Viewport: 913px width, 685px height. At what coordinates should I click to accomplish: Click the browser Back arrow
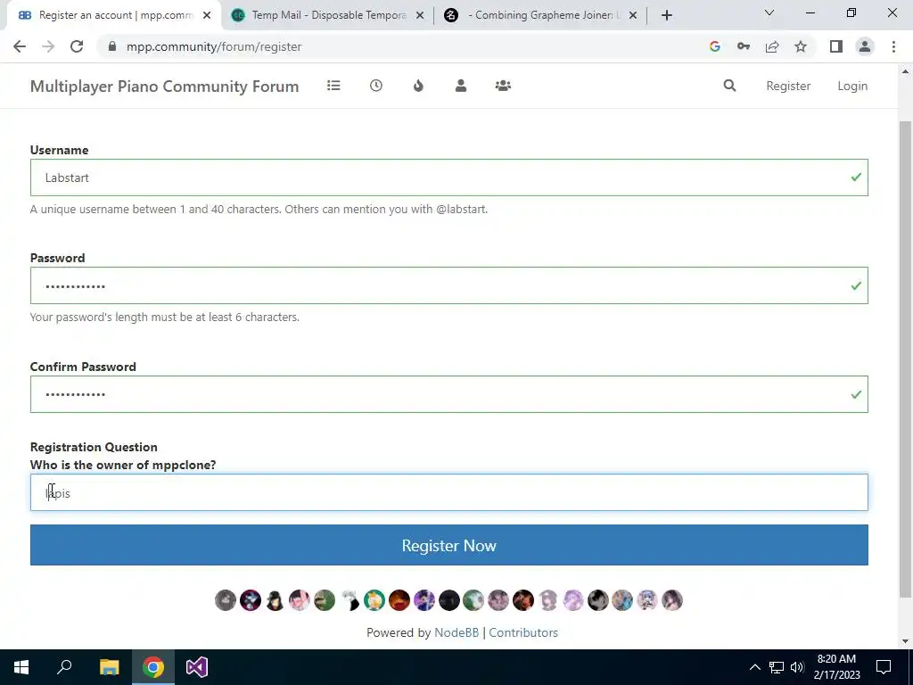(20, 46)
